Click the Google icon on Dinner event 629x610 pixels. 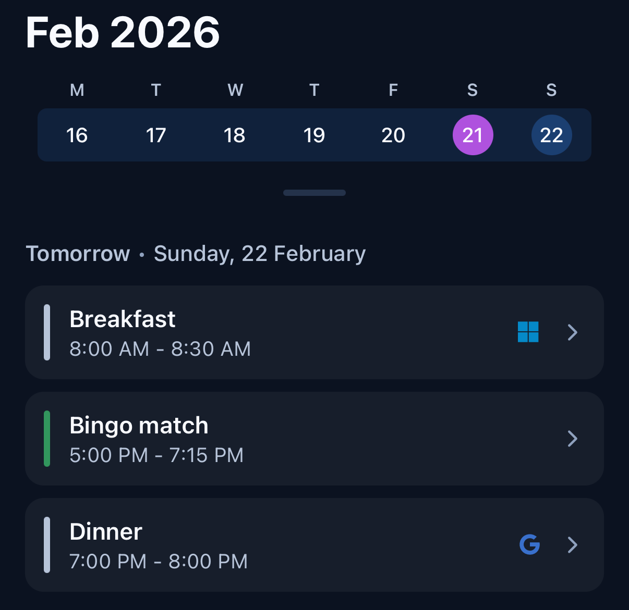[x=529, y=544]
